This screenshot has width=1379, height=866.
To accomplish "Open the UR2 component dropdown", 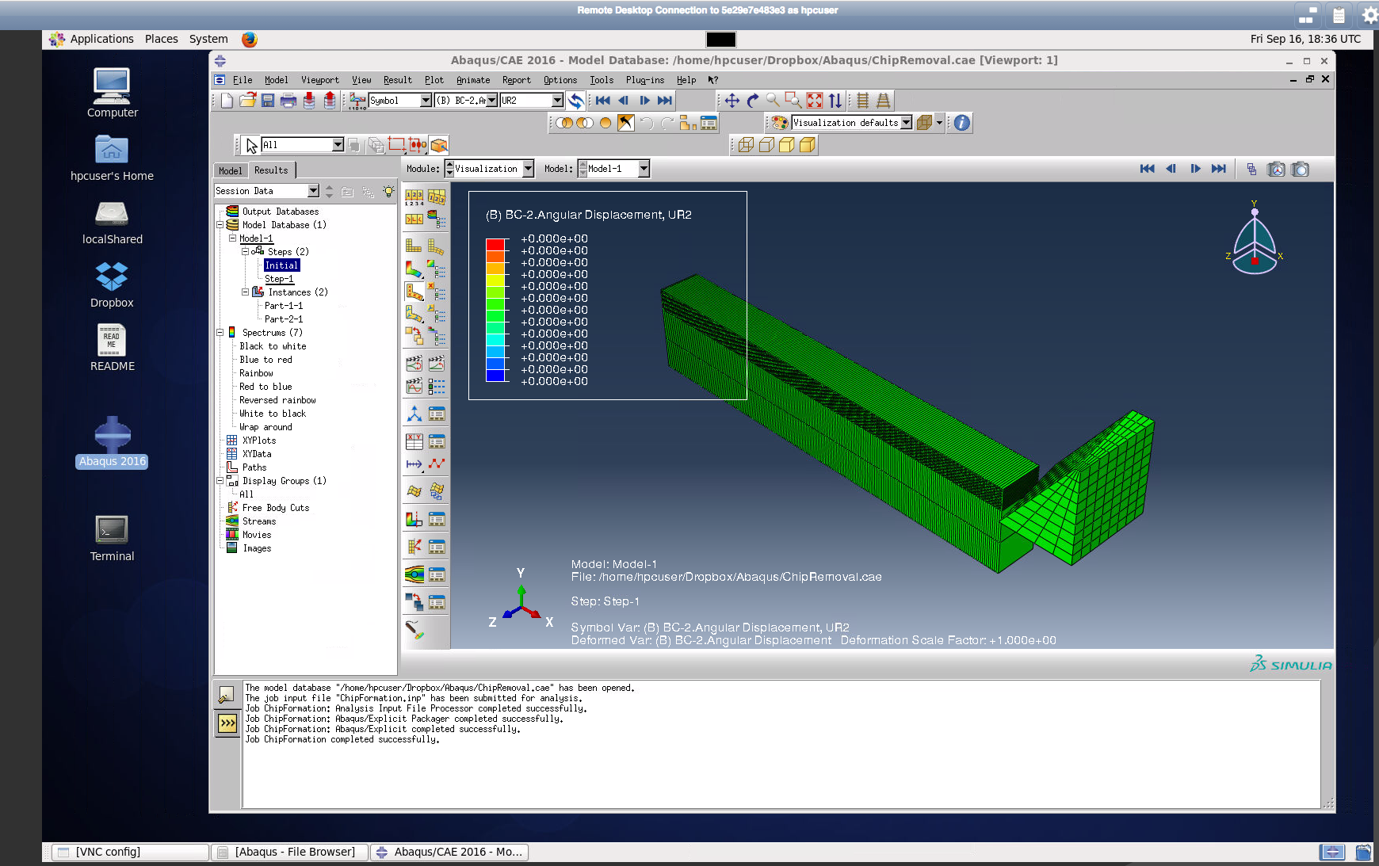I will [x=557, y=101].
